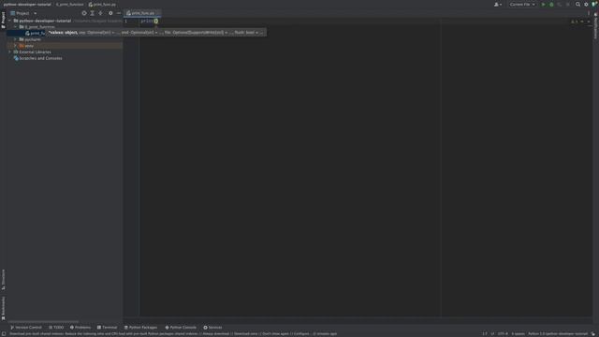
Task: Click 0_print_function breadcrumb in navigation bar
Action: (x=69, y=4)
